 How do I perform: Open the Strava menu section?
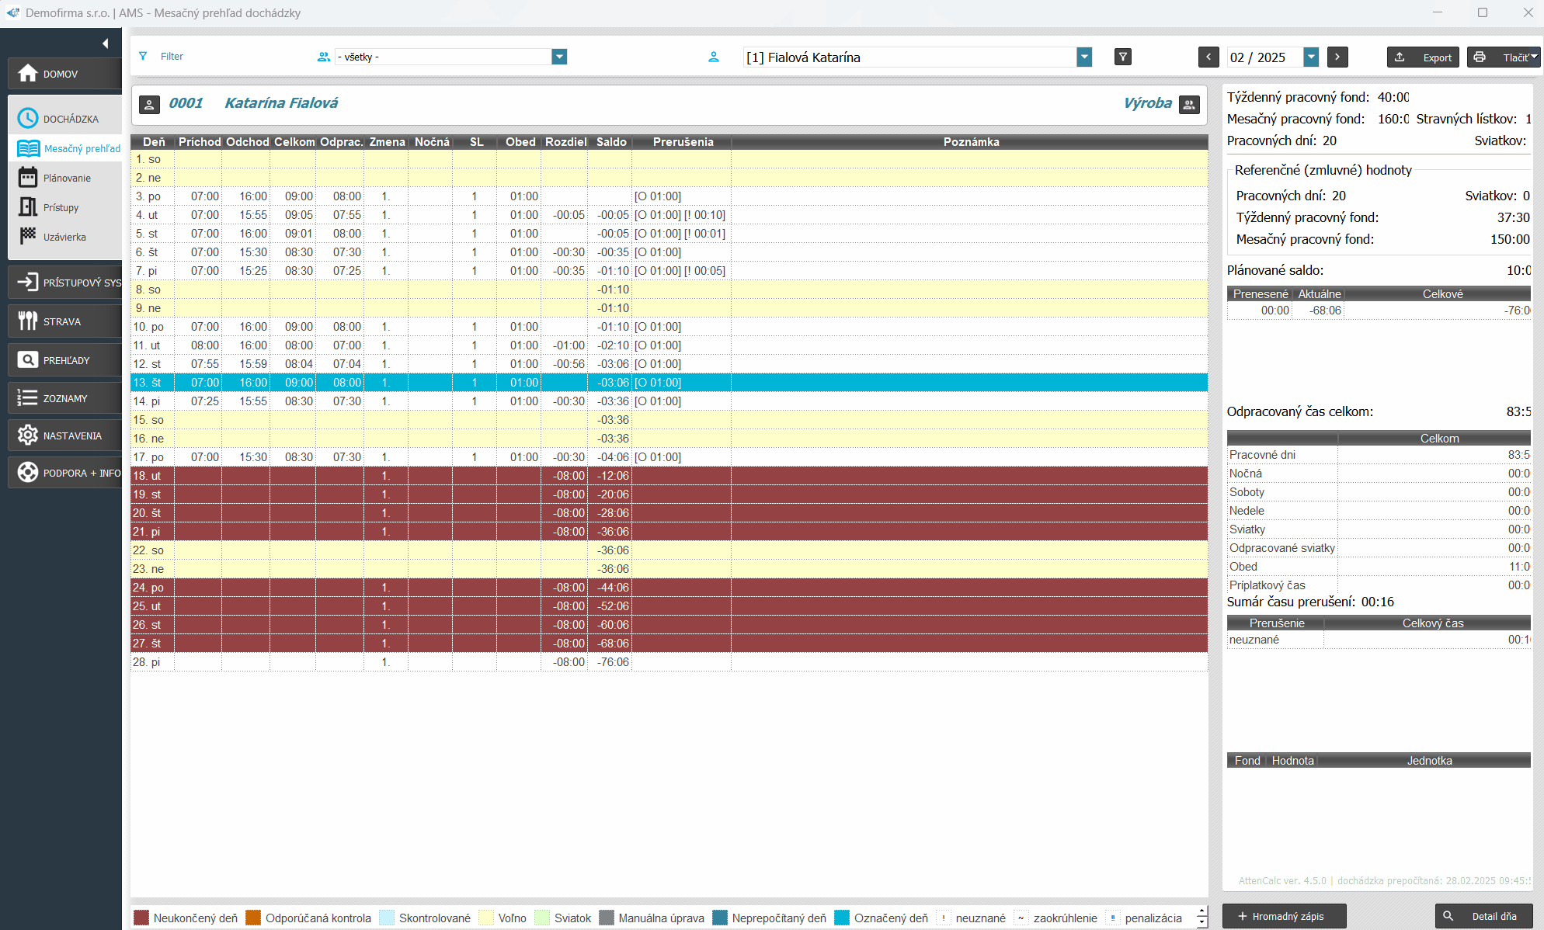62,321
